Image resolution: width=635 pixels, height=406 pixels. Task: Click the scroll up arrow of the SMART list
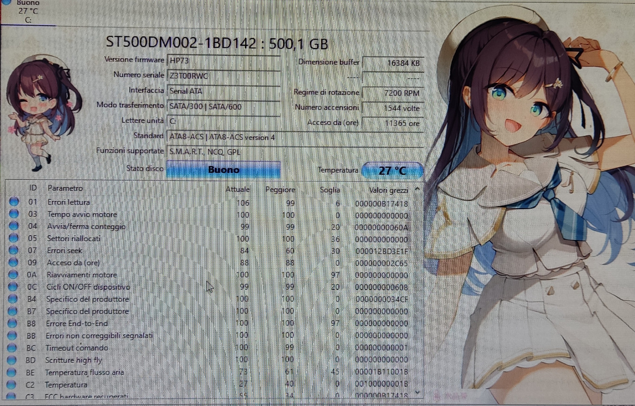coord(417,189)
